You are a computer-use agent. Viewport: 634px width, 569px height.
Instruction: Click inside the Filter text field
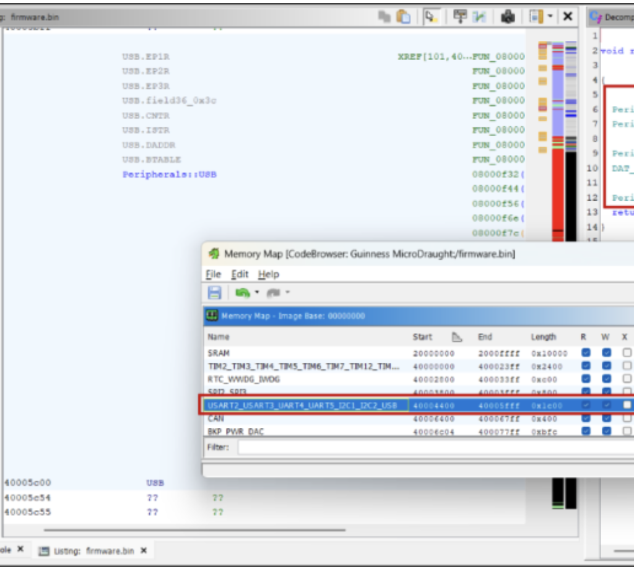(x=433, y=447)
